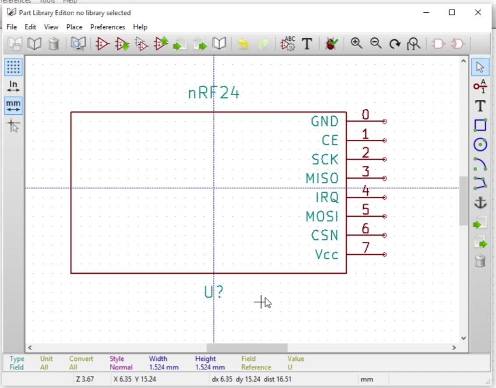
Task: Click the horizontal scrollbar left arrow
Action: [30, 348]
